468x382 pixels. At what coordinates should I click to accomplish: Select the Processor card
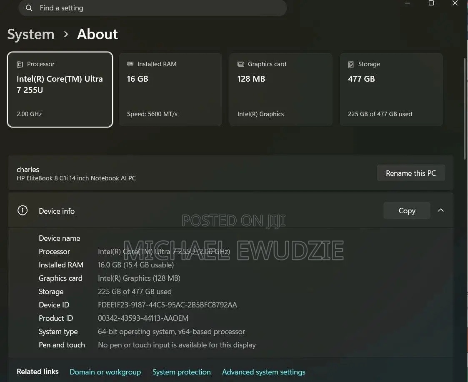tap(60, 90)
